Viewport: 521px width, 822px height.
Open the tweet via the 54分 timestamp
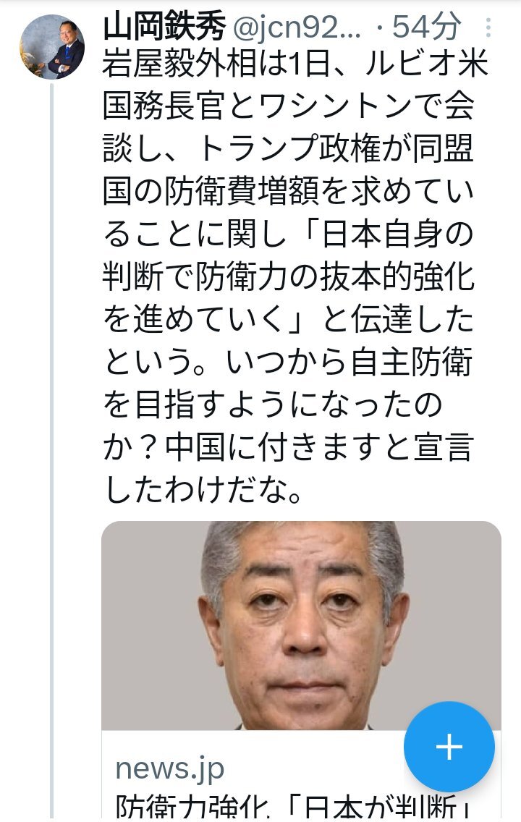[x=427, y=27]
